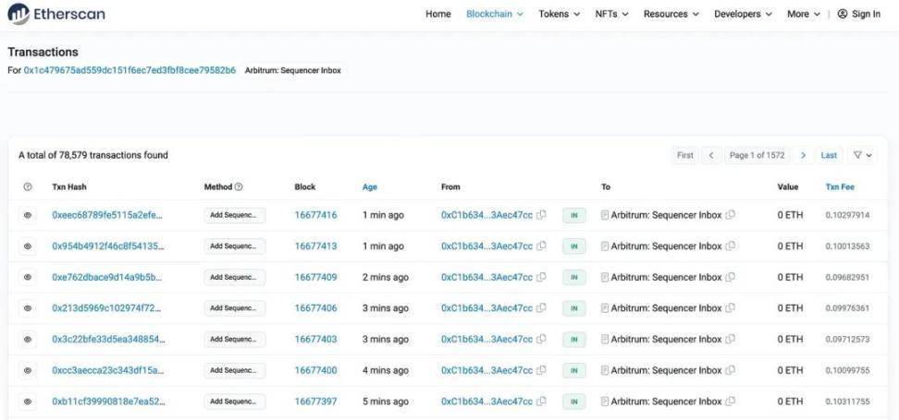Toggle eye preview for transaction 0xe762dbace9d14a9b5b
The height and width of the screenshot is (420, 899).
point(28,277)
